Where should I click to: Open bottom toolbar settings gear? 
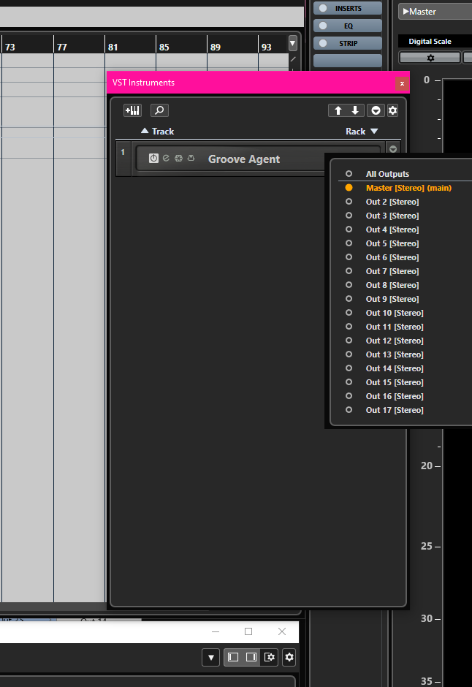(289, 657)
